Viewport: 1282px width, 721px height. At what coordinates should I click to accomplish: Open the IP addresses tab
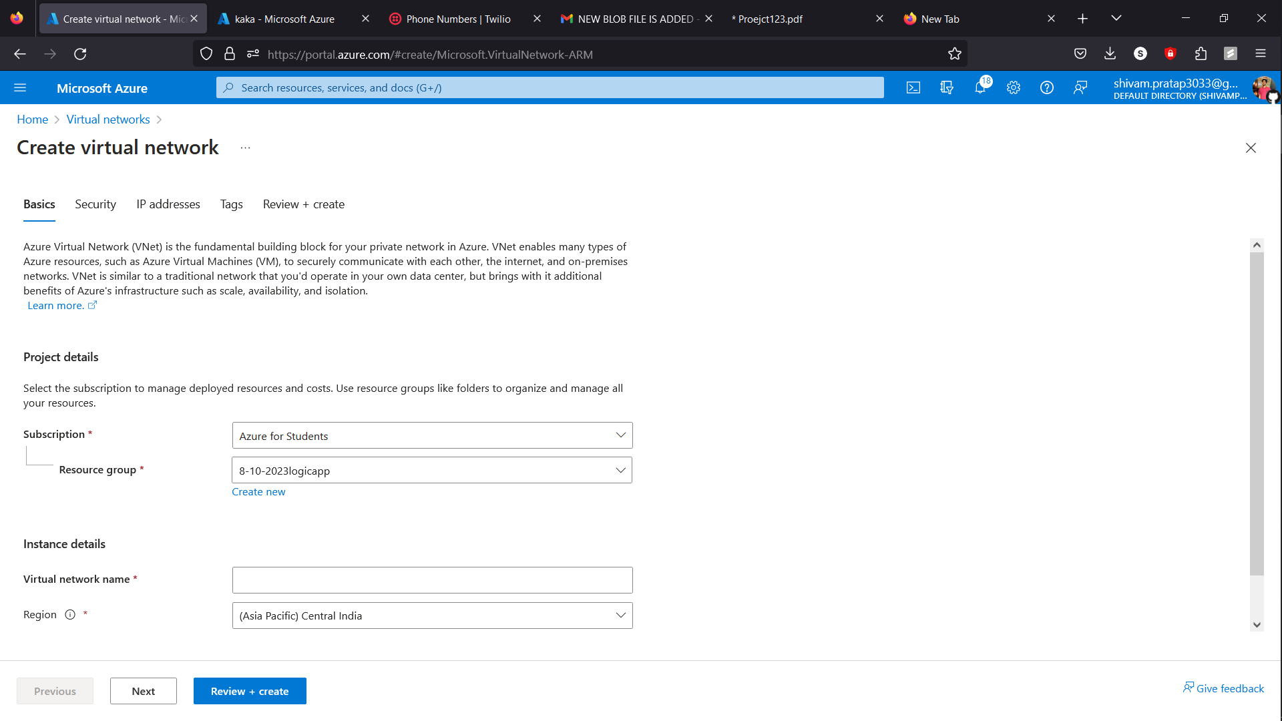[x=168, y=204]
